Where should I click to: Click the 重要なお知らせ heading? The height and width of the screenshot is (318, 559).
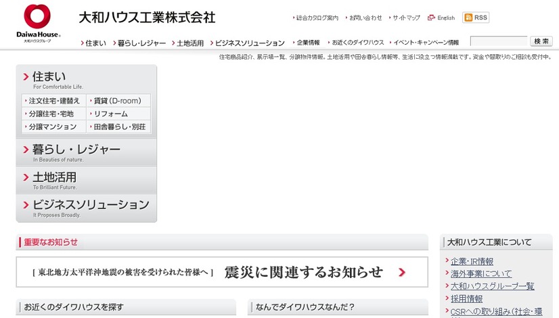point(51,242)
